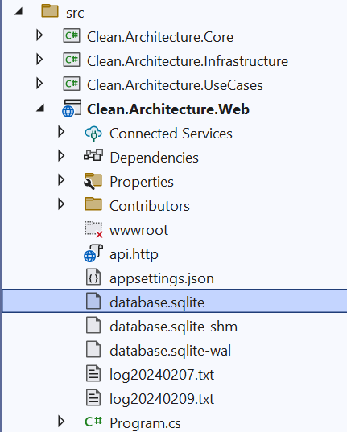
Task: Click the Dependencies node icon
Action: [x=93, y=155]
